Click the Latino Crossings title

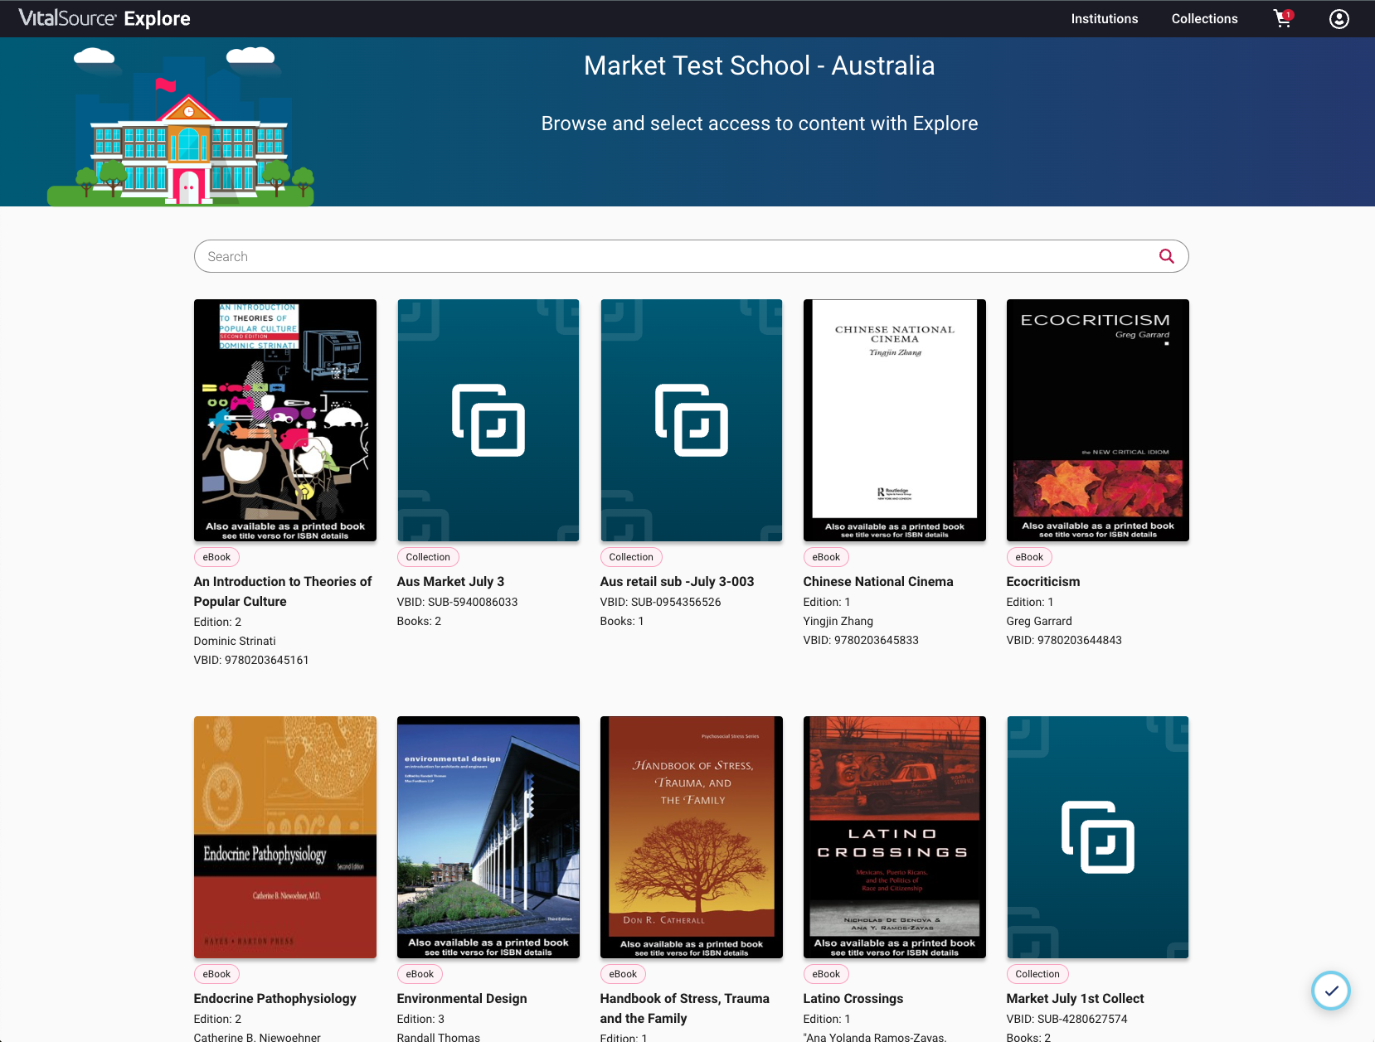pos(853,999)
